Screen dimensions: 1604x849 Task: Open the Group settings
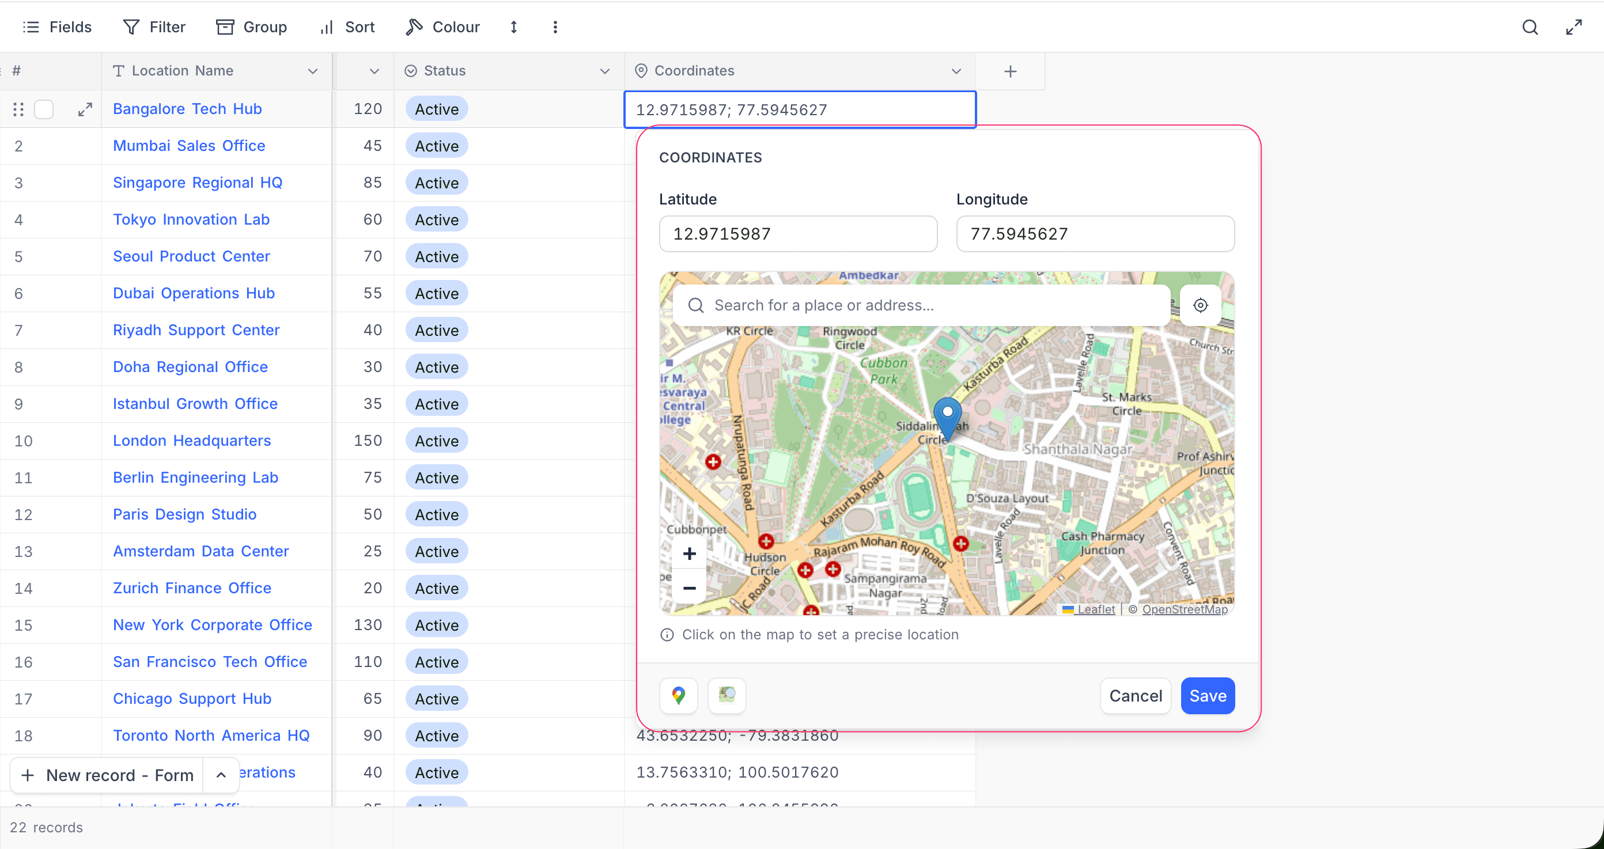(x=252, y=26)
